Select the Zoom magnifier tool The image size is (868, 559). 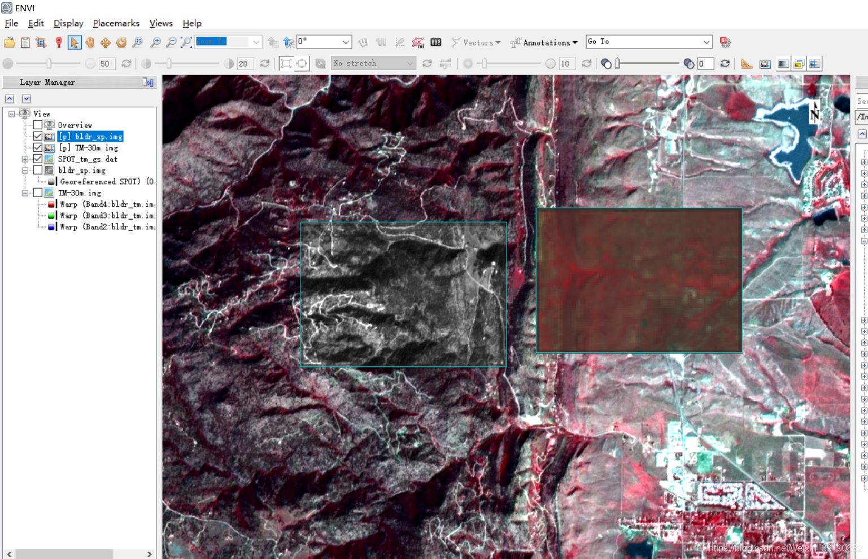click(x=137, y=42)
